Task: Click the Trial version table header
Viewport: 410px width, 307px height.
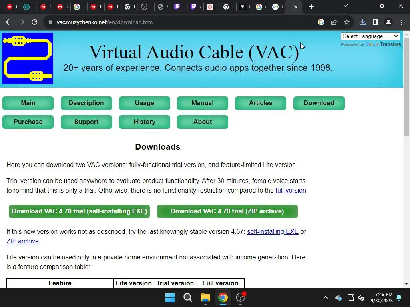Action: pyautogui.click(x=175, y=283)
